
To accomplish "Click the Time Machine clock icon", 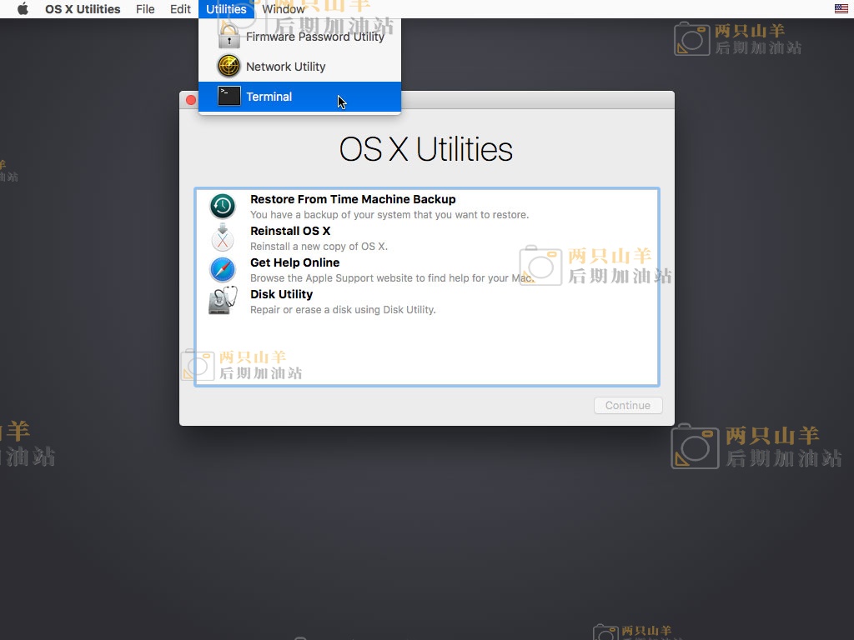I will [223, 206].
